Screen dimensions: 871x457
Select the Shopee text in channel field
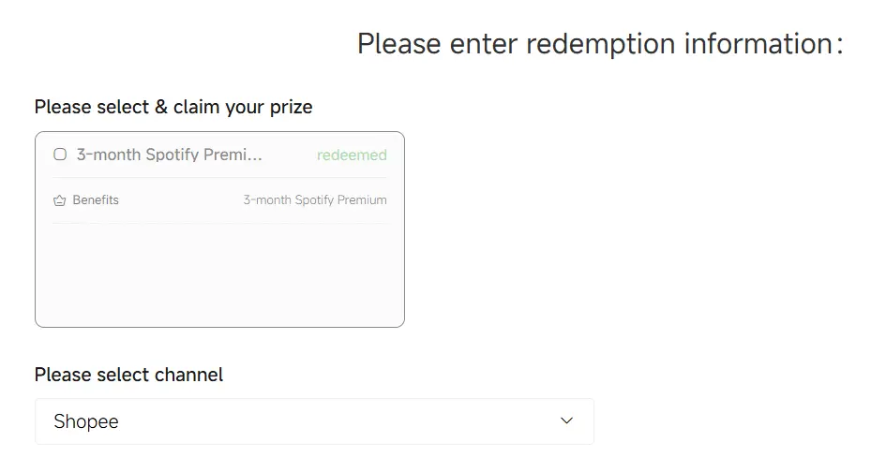click(x=86, y=421)
